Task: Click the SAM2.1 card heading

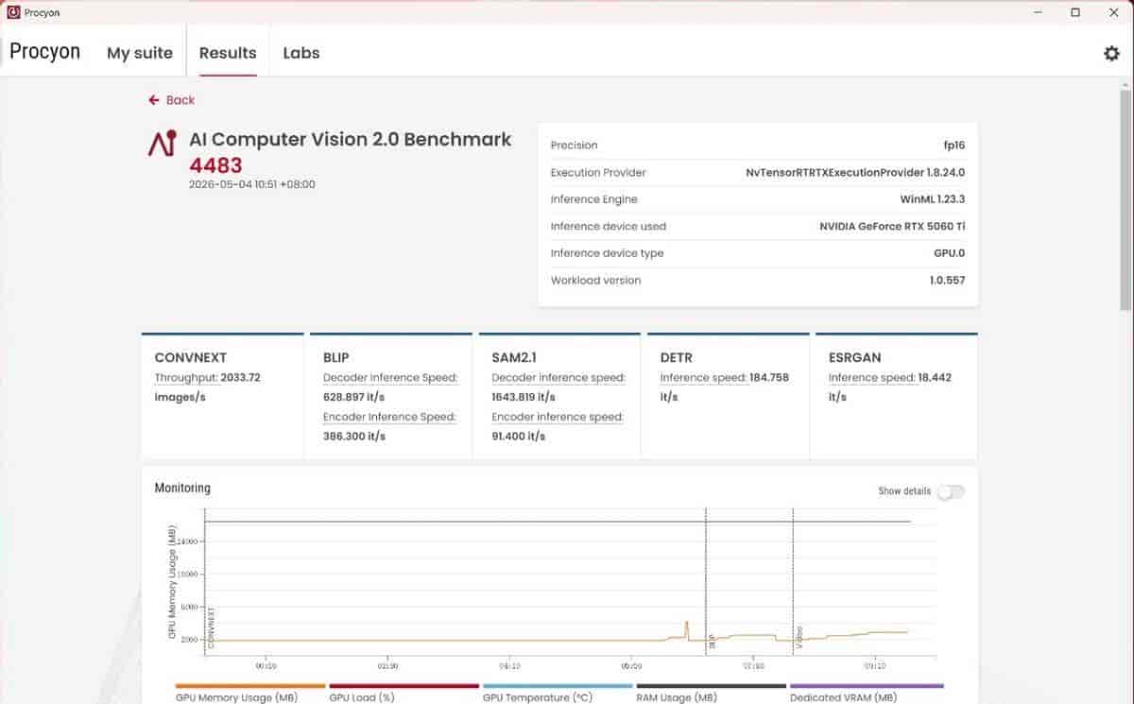Action: tap(516, 358)
